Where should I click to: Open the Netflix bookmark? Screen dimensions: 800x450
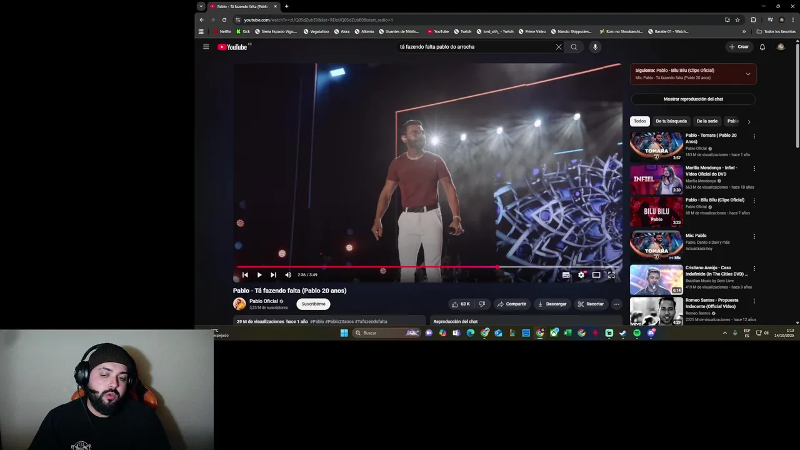pos(222,31)
